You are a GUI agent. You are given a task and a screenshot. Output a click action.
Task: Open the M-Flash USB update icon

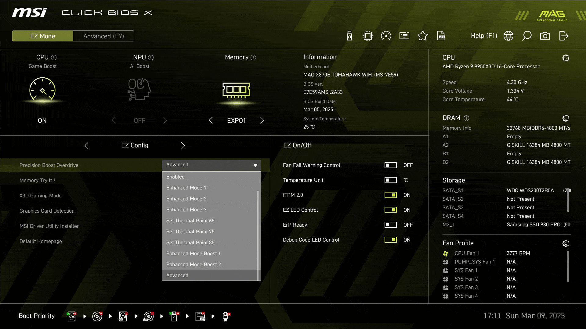click(349, 36)
